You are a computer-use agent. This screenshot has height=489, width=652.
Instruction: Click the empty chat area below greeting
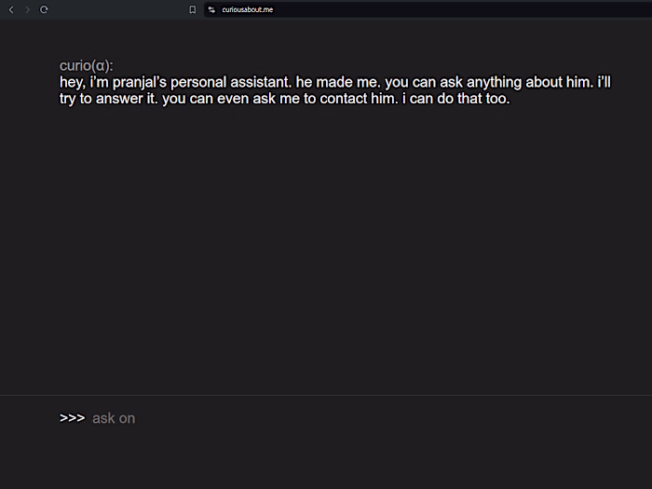tap(326, 251)
